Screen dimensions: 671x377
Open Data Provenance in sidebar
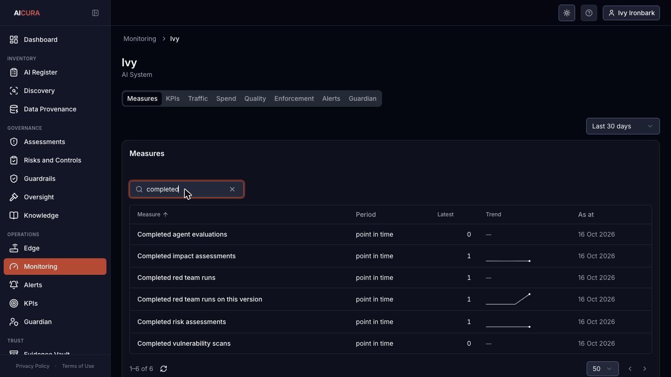coord(55,109)
